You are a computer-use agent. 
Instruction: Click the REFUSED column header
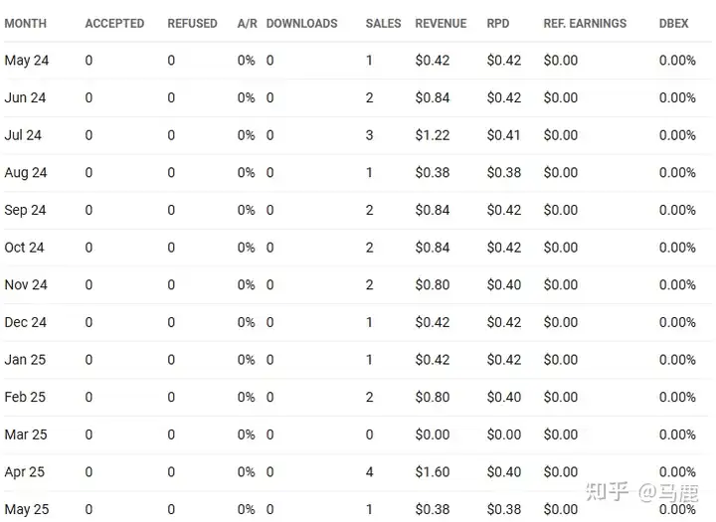tap(192, 23)
